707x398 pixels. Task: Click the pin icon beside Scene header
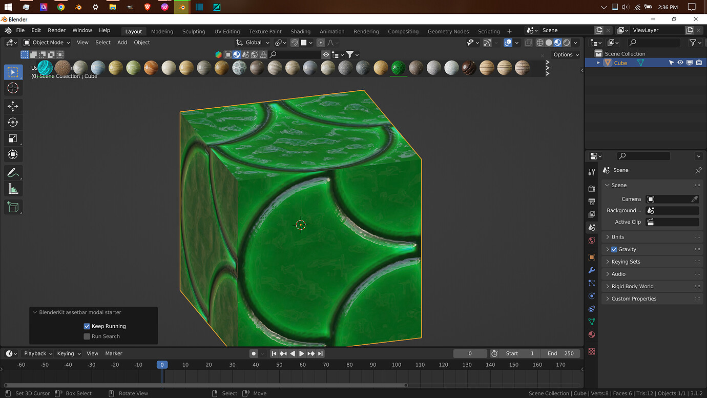(x=698, y=170)
